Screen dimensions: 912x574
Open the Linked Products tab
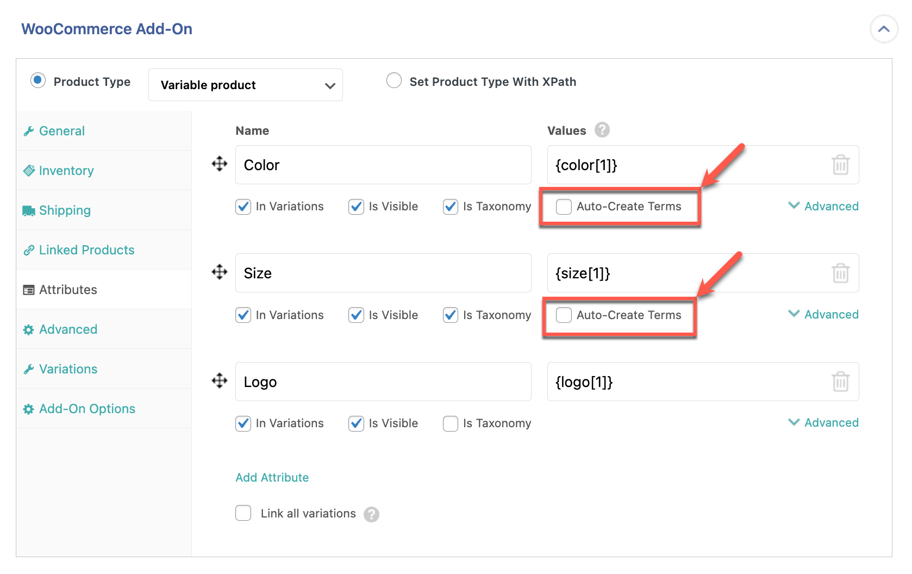click(104, 250)
